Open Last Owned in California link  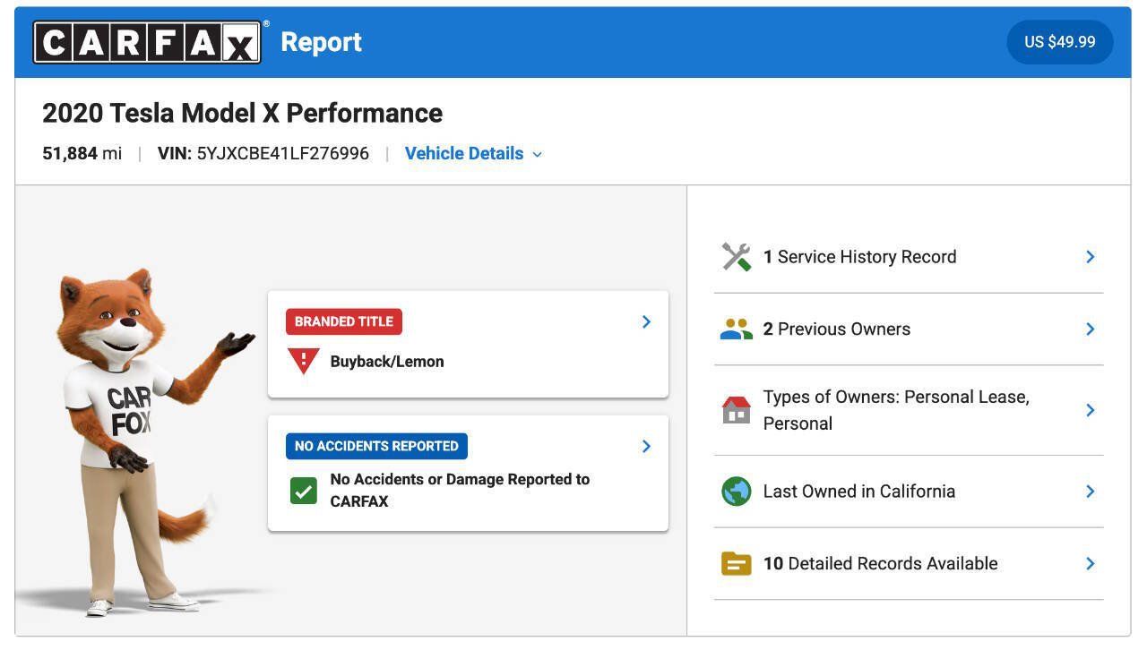pyautogui.click(x=909, y=492)
